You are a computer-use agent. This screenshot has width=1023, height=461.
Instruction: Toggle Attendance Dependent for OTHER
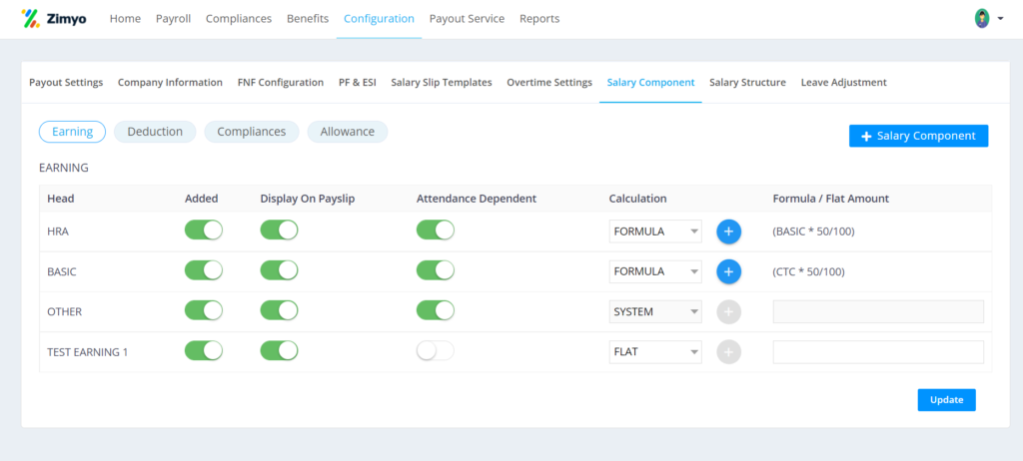436,310
